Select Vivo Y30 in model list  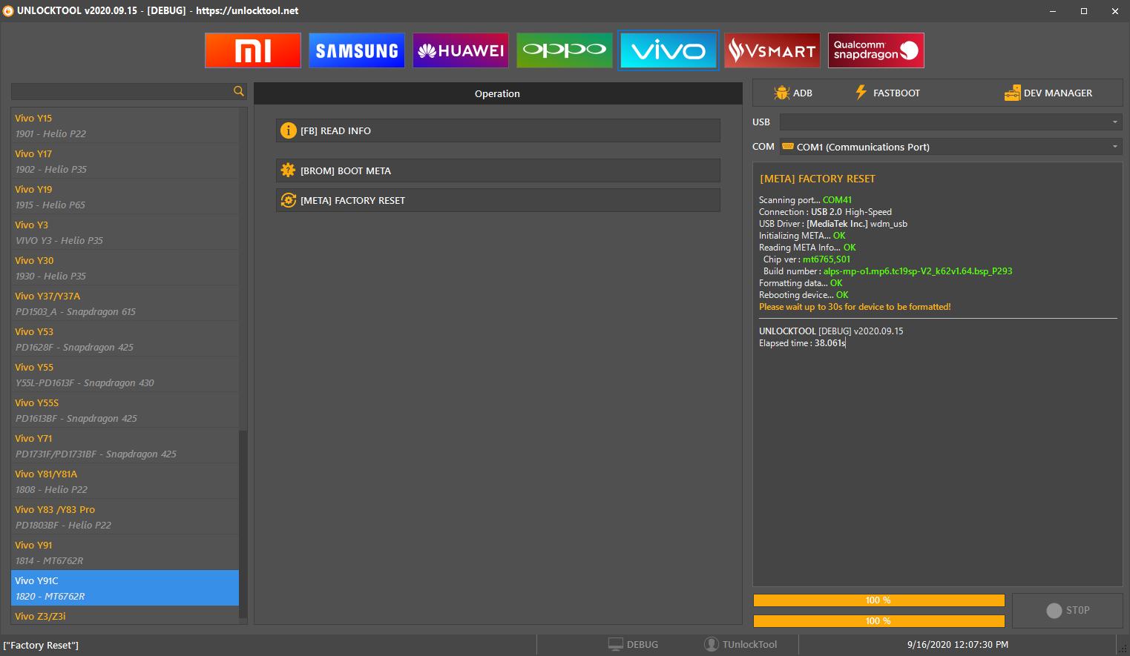click(125, 268)
